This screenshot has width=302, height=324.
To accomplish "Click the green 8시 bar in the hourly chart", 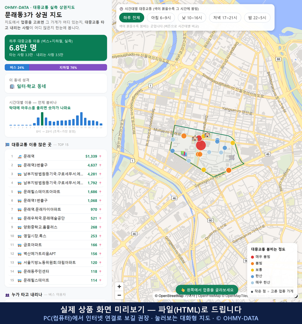I will [42, 119].
